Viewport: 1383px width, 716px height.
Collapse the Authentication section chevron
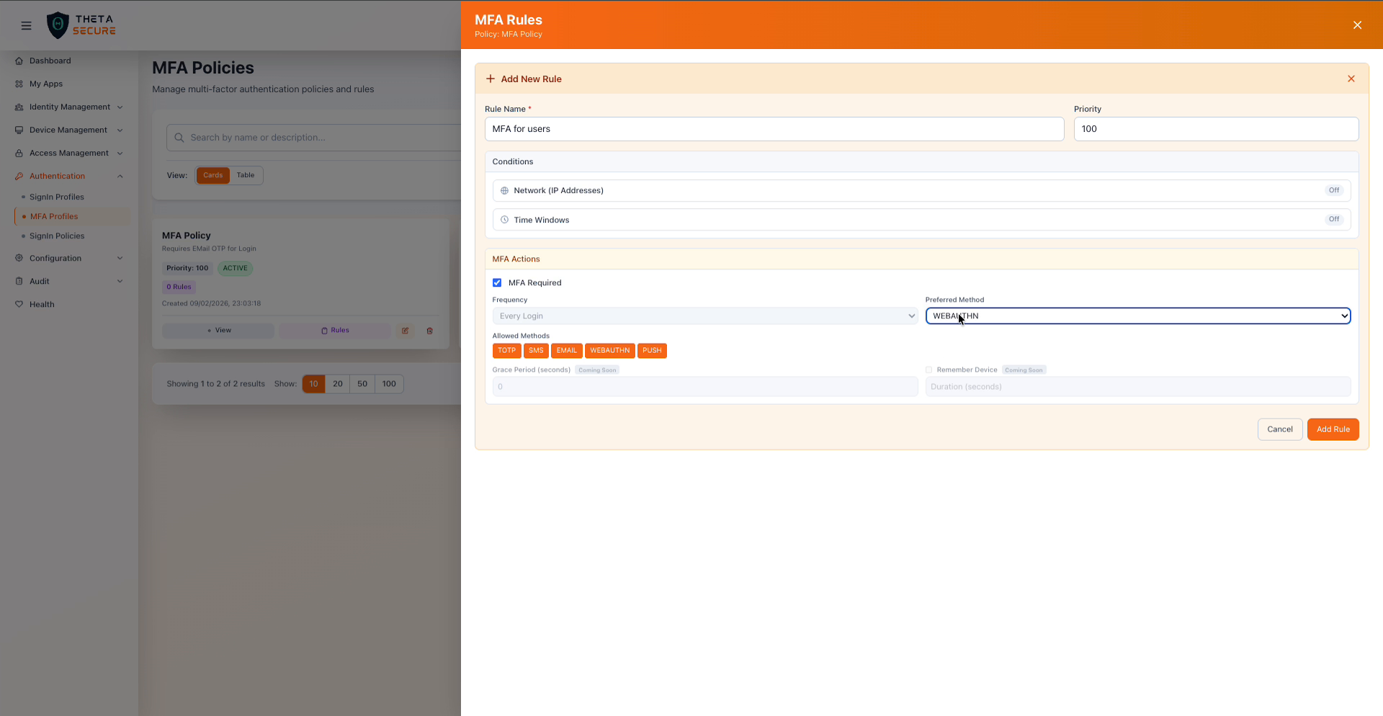click(120, 176)
